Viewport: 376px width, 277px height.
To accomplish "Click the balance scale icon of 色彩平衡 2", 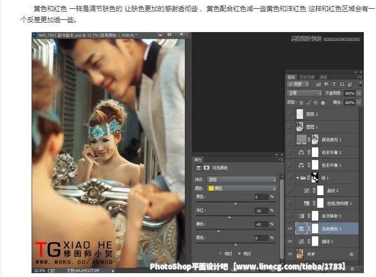I will click(301, 152).
